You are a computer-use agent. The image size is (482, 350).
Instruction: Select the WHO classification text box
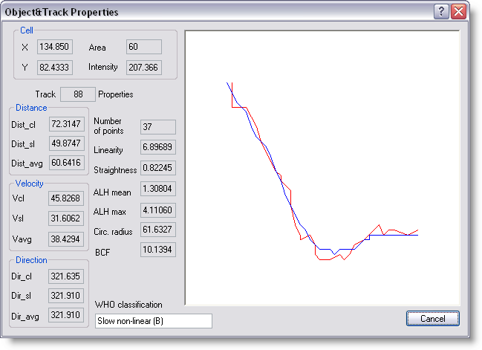pyautogui.click(x=154, y=321)
